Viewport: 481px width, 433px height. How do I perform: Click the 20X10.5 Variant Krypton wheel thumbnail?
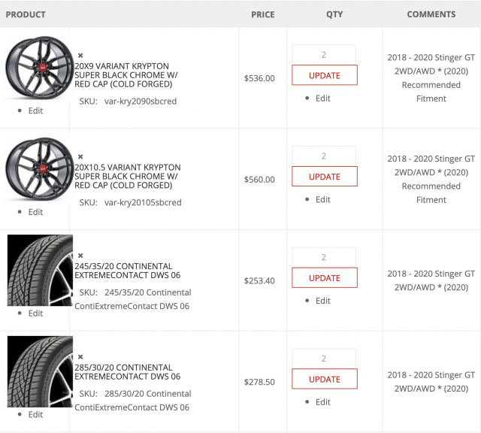coord(35,168)
